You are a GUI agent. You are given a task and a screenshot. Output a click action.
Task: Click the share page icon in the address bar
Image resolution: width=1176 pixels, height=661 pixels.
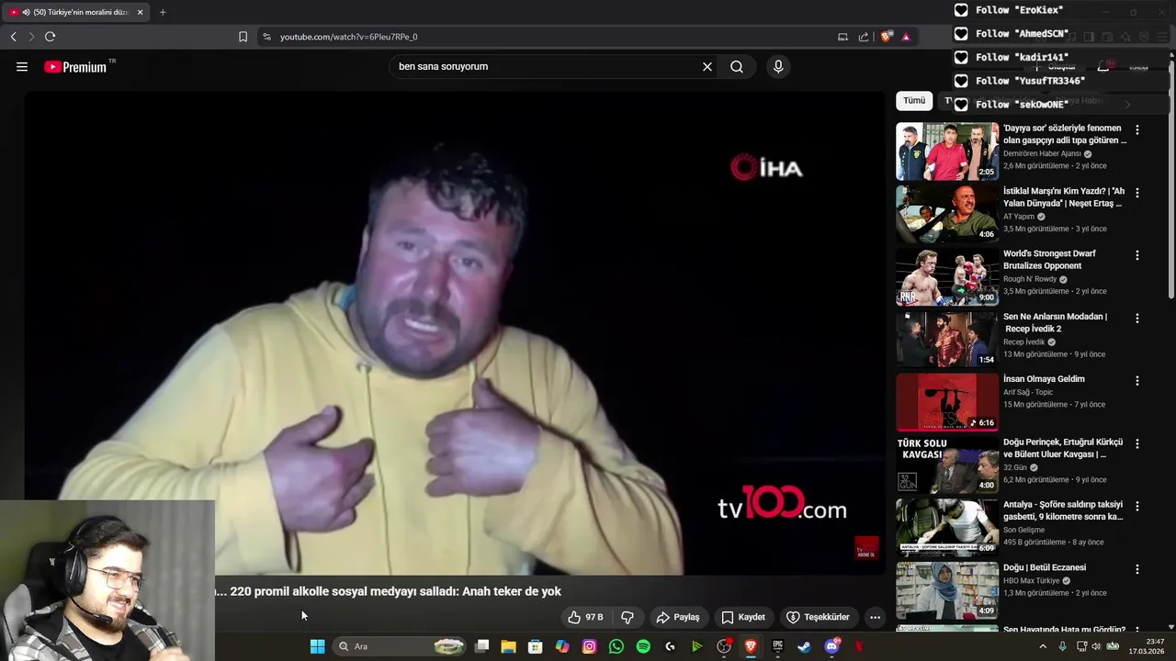tap(864, 37)
